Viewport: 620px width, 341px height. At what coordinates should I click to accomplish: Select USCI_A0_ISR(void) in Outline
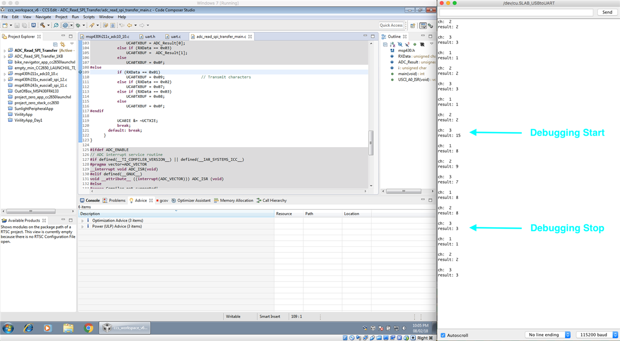point(413,80)
